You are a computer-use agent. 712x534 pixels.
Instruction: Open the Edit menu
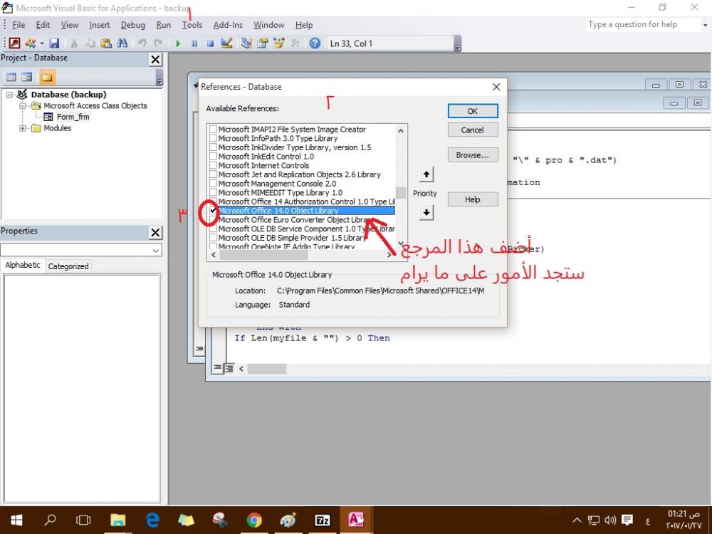pyautogui.click(x=43, y=25)
